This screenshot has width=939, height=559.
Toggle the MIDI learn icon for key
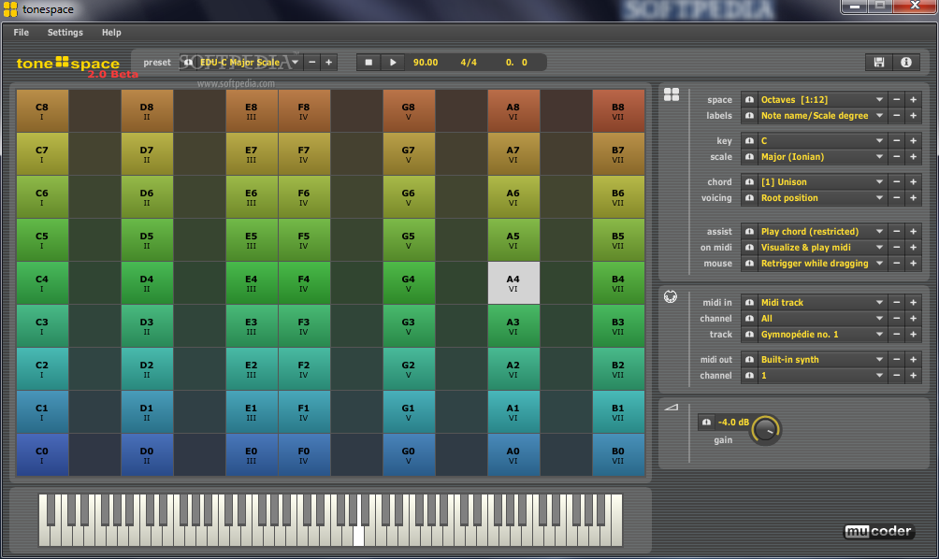pyautogui.click(x=749, y=140)
